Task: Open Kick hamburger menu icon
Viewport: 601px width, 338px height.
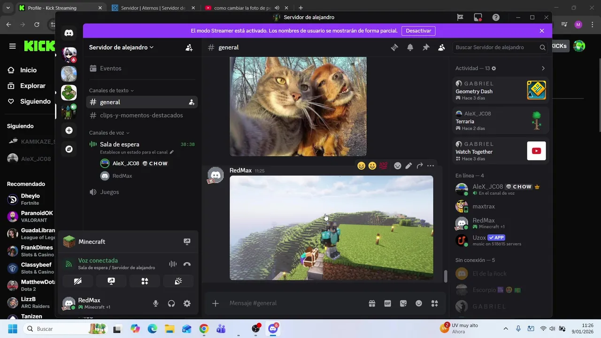Action: click(13, 46)
